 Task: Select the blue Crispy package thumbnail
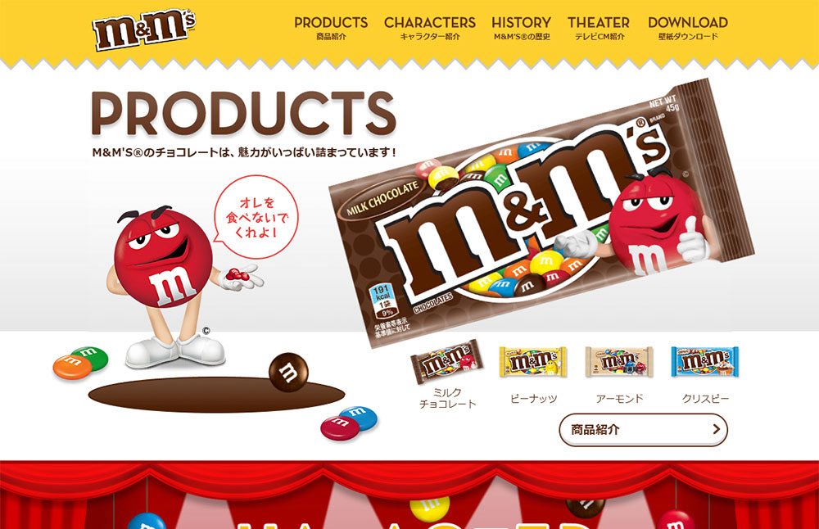(x=705, y=361)
